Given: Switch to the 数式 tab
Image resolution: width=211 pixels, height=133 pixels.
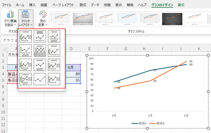Looking at the screenshot, I should [x=83, y=5].
